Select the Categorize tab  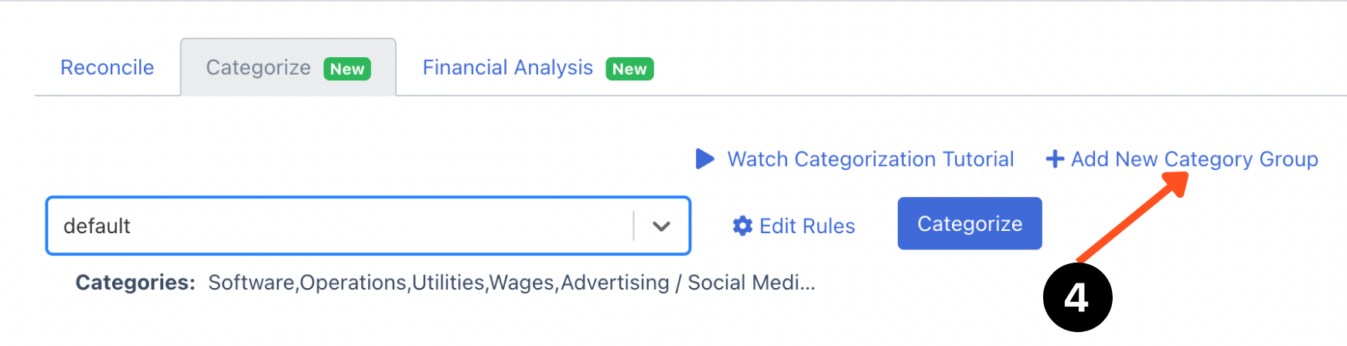(x=258, y=68)
